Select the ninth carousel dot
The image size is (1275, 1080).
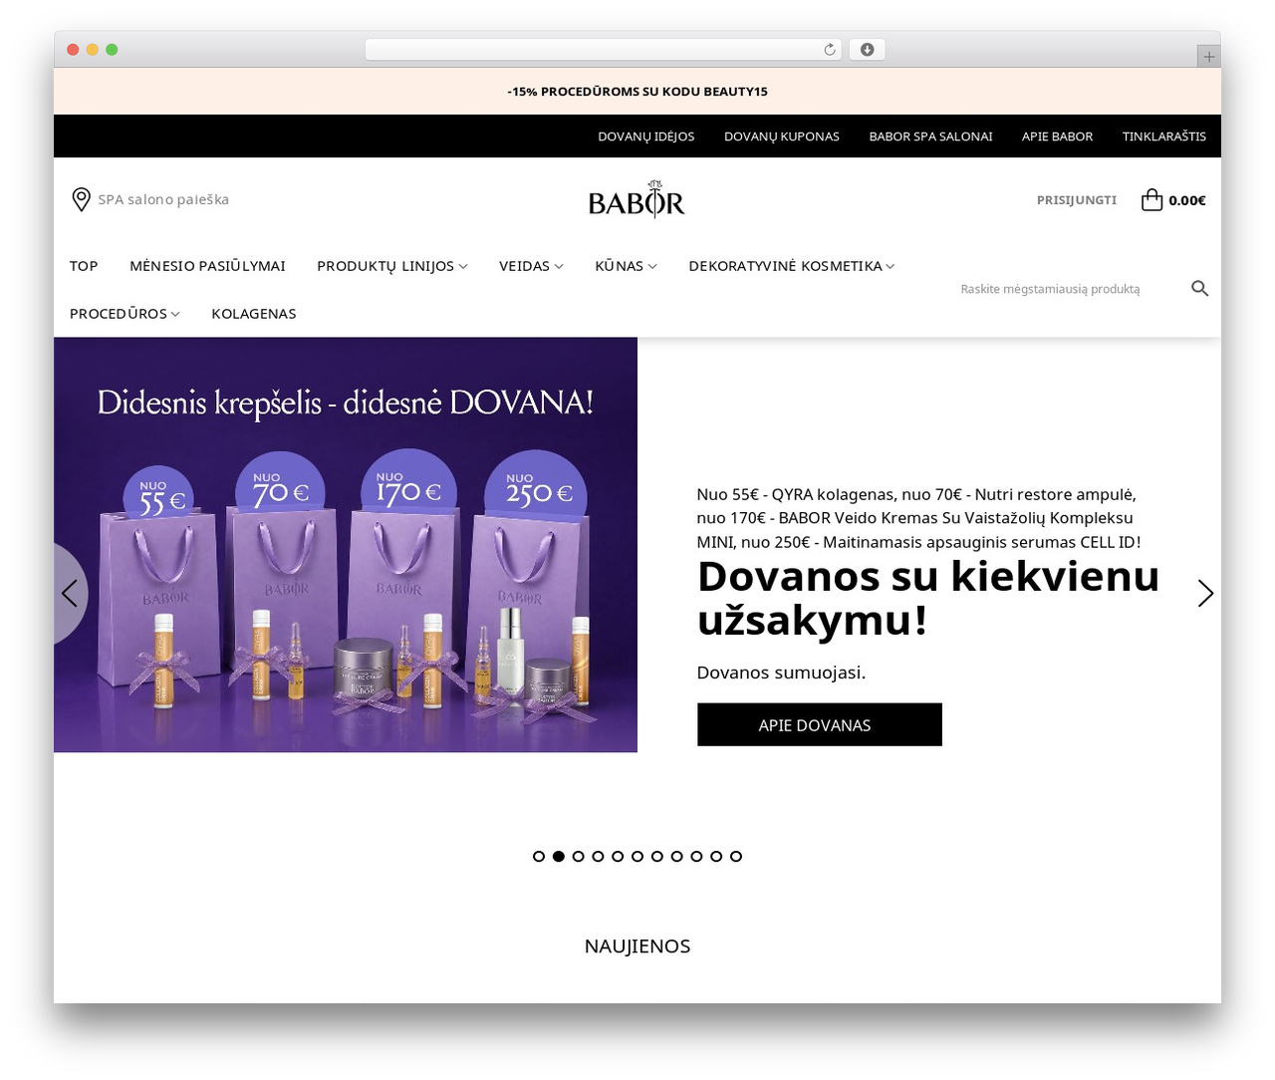point(696,856)
